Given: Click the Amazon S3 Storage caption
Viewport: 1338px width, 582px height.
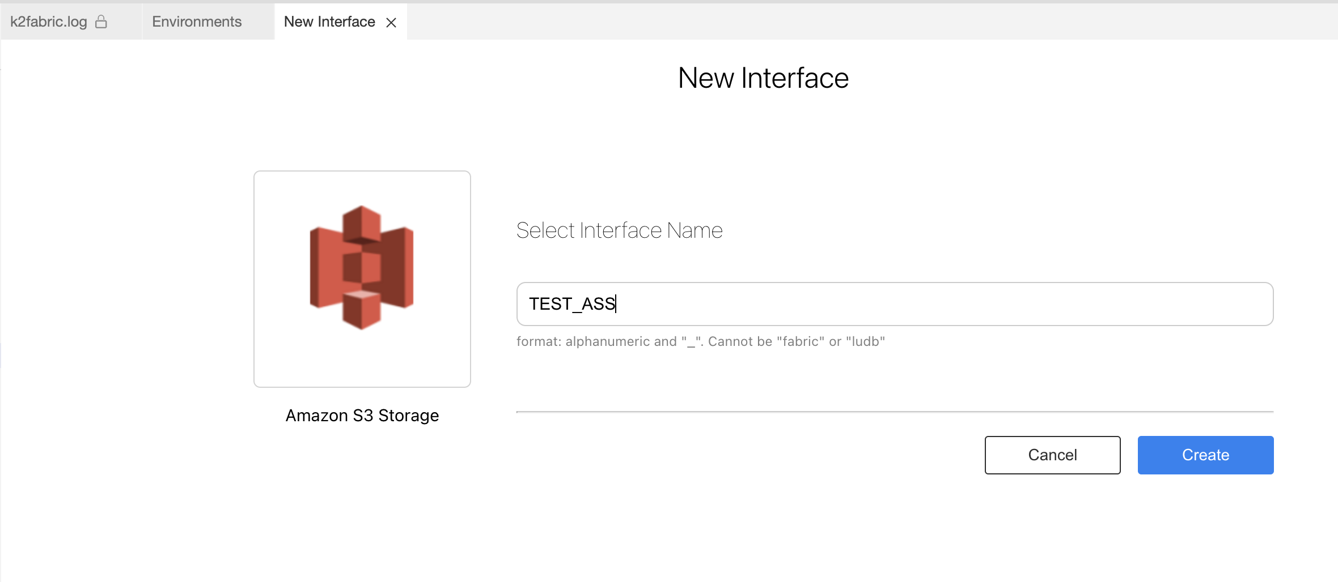Looking at the screenshot, I should 362,416.
